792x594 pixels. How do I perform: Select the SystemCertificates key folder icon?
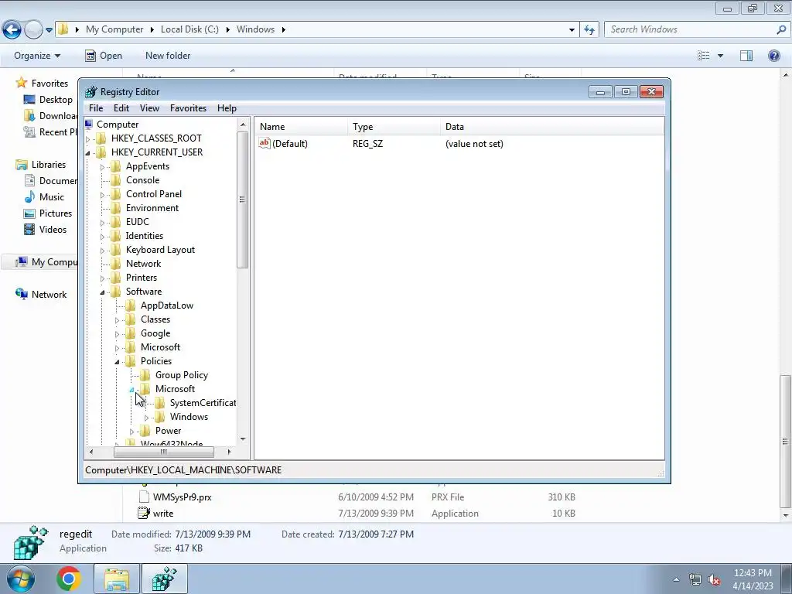160,402
